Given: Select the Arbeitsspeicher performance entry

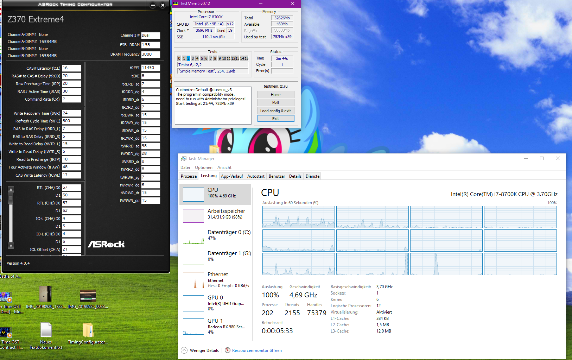Looking at the screenshot, I should 215,215.
